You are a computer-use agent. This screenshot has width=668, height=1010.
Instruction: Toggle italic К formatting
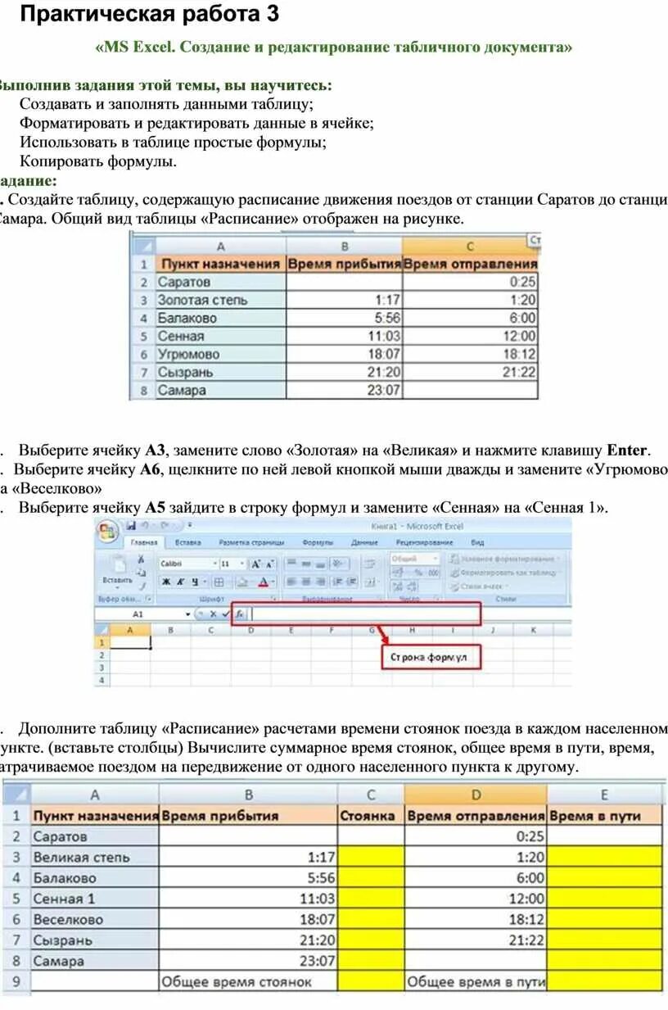[x=180, y=582]
